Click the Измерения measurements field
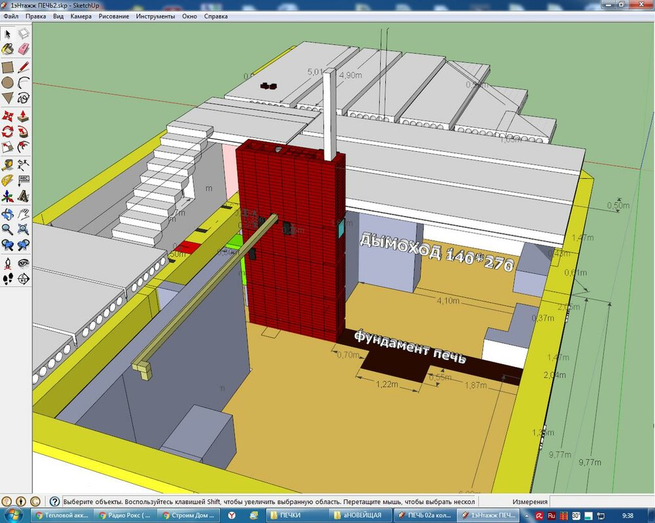This screenshot has height=523, width=655. [603, 501]
